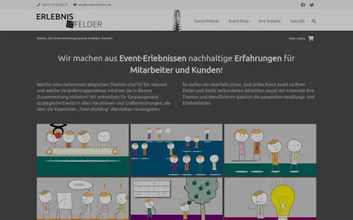The width and height of the screenshot is (353, 220).
Task: Open thumbnail with KUNDE speech bubble
Action: pos(82,199)
